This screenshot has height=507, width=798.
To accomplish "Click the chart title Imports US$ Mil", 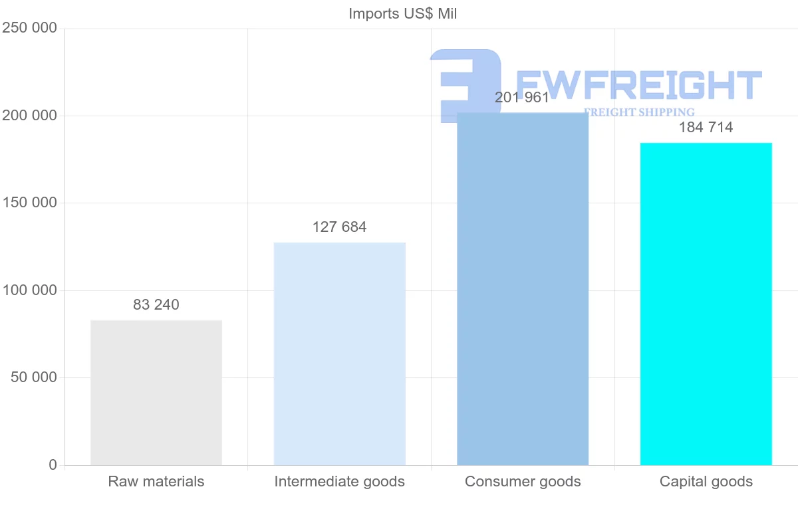I will pos(402,13).
